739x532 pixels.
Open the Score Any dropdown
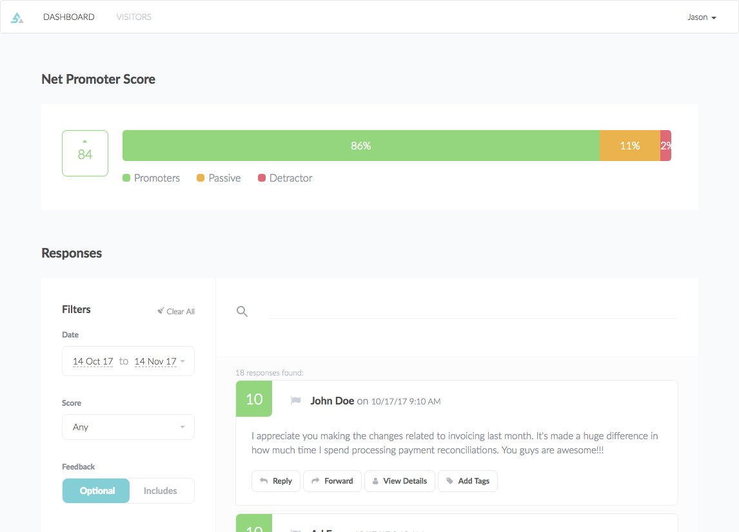(x=128, y=427)
